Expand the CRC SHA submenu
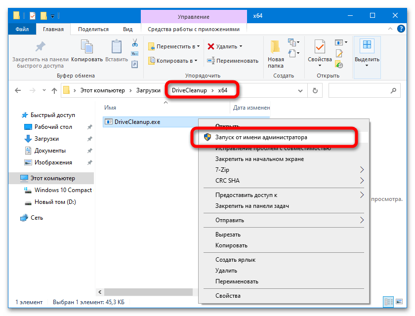This screenshot has width=415, height=316. tap(362, 181)
